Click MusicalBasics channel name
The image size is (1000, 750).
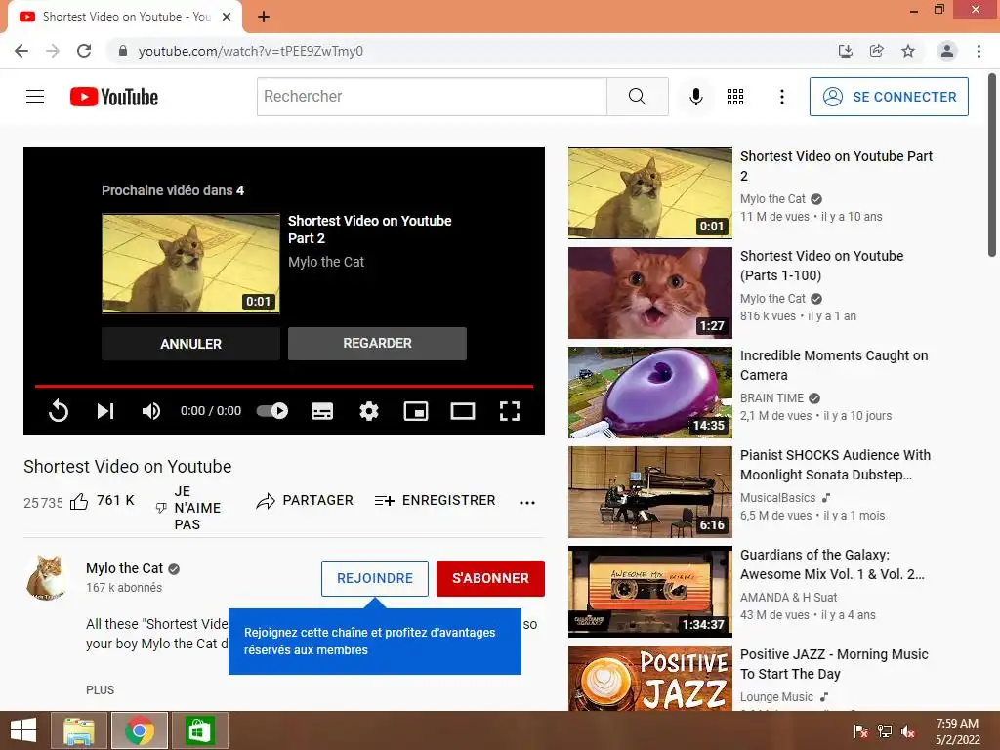777,497
